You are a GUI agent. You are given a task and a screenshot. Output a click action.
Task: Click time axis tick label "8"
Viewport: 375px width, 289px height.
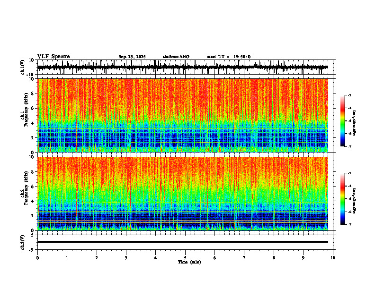(274, 258)
